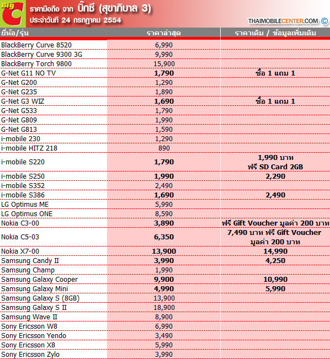The height and width of the screenshot is (359, 330).
Task: Click LG Optimus ONE price 8,590
Action: click(x=164, y=214)
